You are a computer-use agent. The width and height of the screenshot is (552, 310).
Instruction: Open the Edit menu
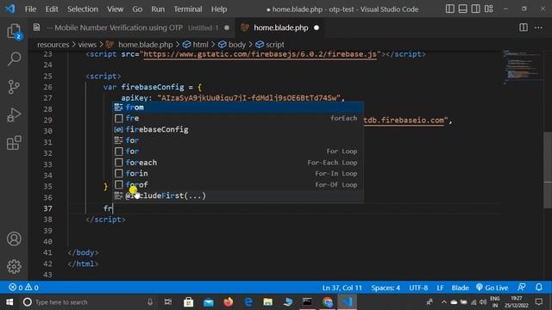pyautogui.click(x=52, y=9)
